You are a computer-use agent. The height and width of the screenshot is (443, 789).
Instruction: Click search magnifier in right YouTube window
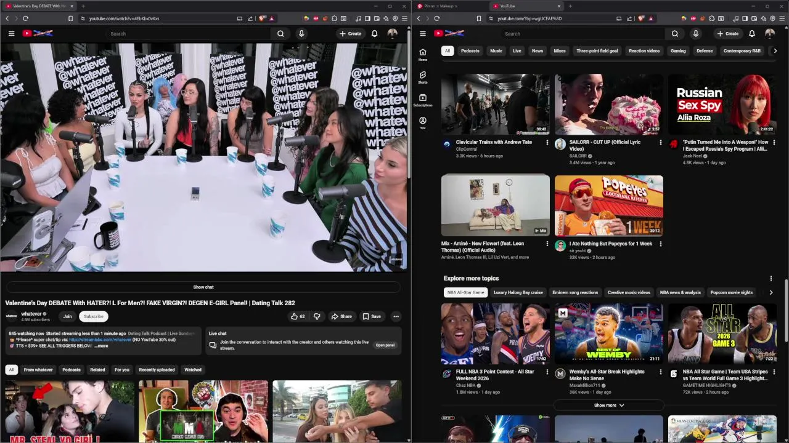675,33
